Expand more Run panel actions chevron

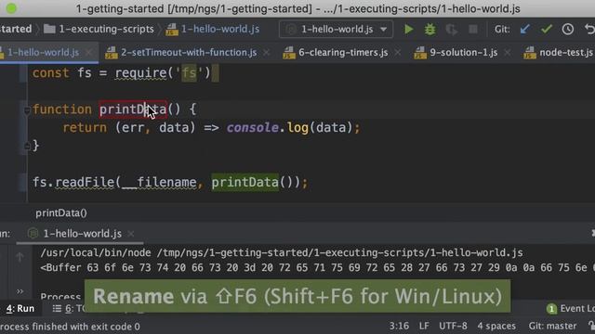click(20, 291)
